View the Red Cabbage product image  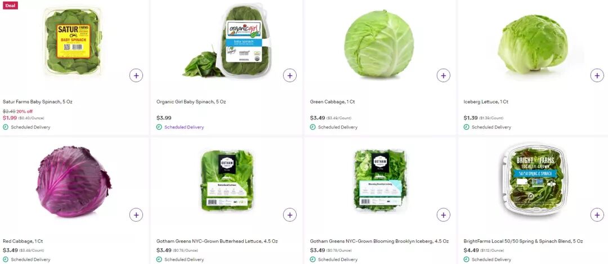(x=73, y=181)
